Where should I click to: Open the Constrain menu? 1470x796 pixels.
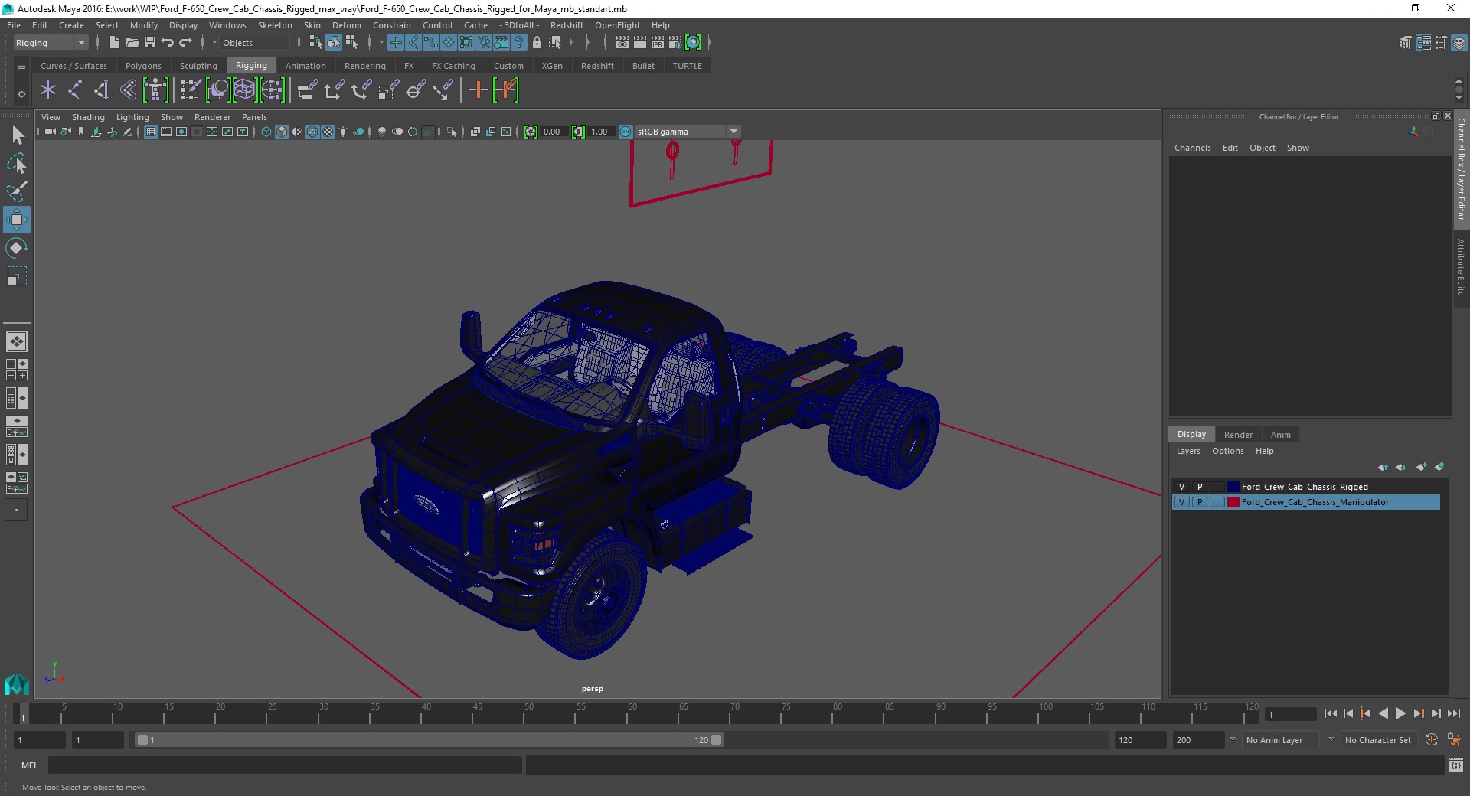point(392,25)
